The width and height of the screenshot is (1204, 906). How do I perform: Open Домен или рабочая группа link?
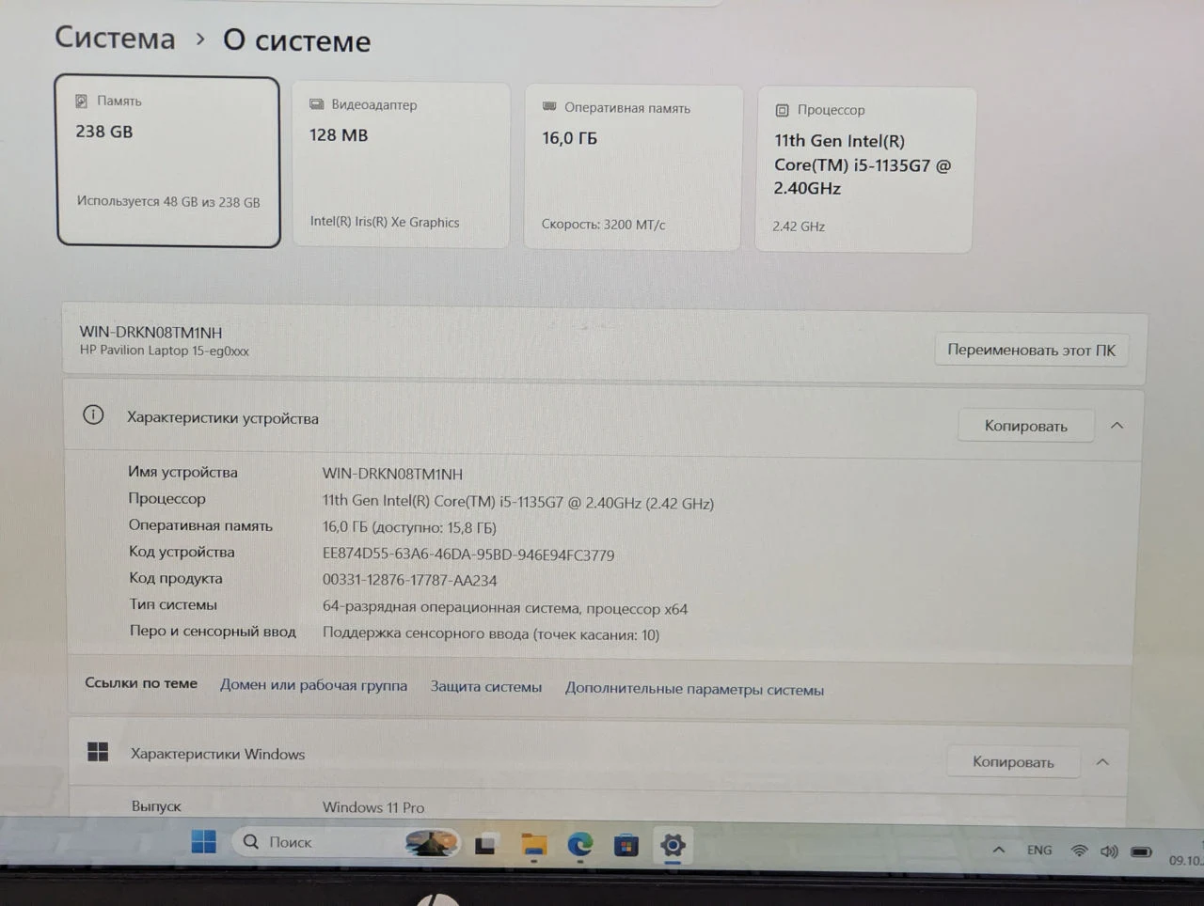pyautogui.click(x=313, y=685)
